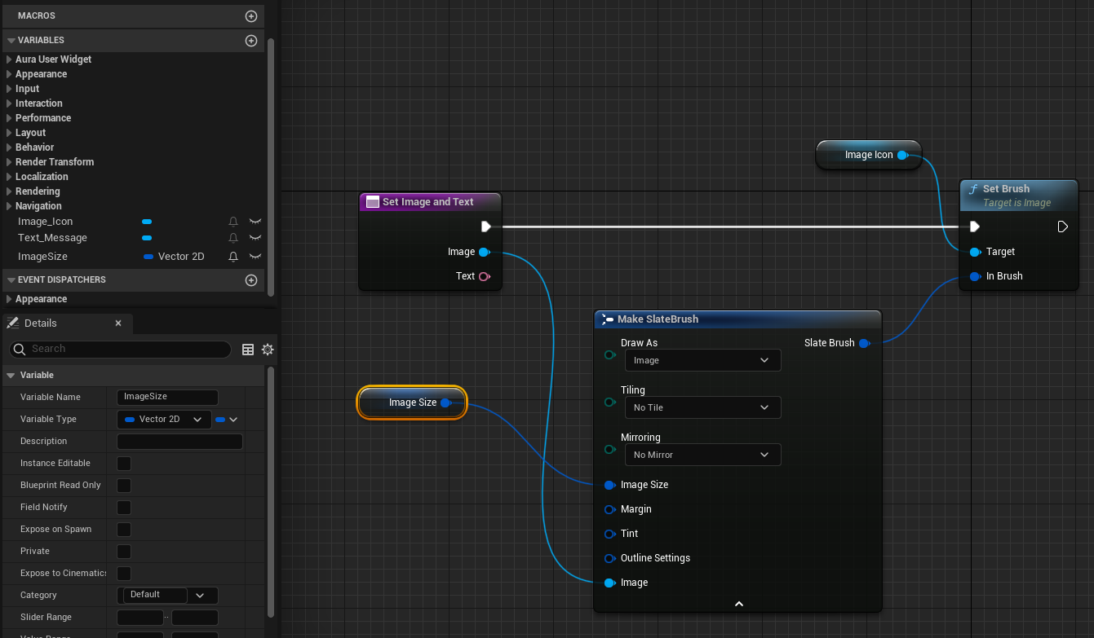Toggle Expose to Cinematics checkbox
This screenshot has width=1094, height=638.
click(x=124, y=574)
